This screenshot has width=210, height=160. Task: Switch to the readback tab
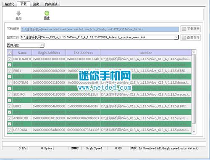coord(36,4)
